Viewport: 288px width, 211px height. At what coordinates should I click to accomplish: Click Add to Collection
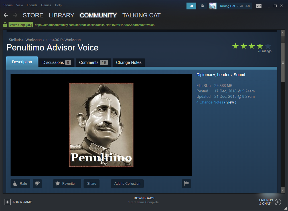click(x=127, y=184)
